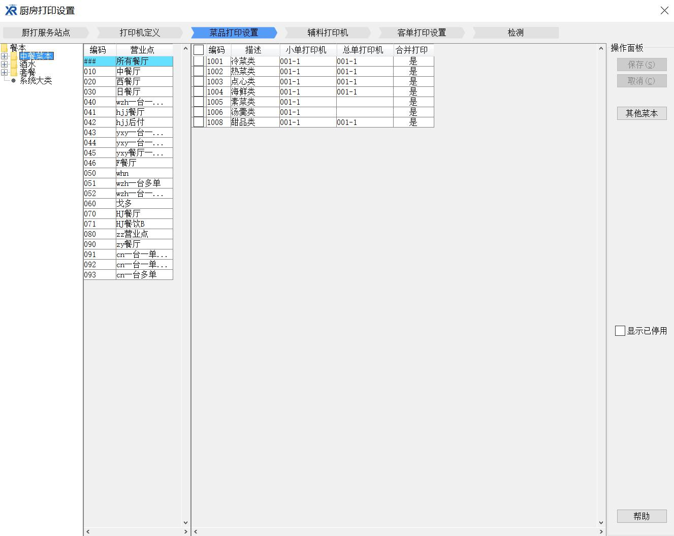This screenshot has height=536, width=674.
Task: Check the row checkbox for 1001 冷菜类
Action: [199, 61]
